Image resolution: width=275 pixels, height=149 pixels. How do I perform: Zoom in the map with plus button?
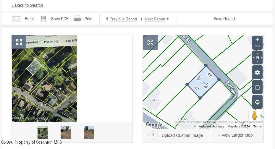257,39
